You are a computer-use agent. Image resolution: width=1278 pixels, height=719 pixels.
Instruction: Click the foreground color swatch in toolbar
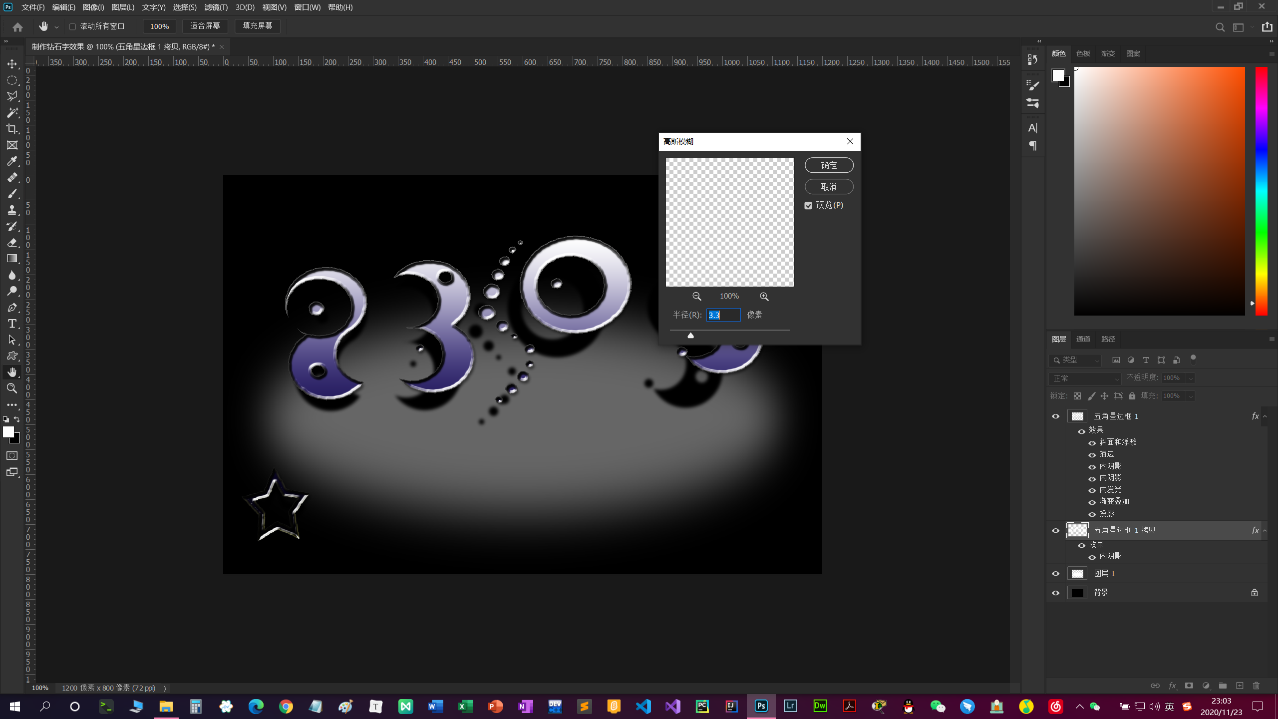(x=8, y=432)
